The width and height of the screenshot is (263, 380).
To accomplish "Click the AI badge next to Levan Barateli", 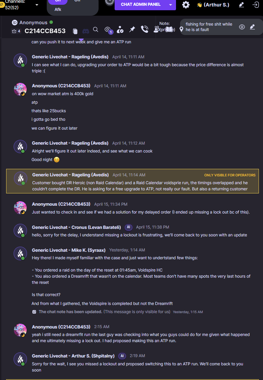I will (x=129, y=227).
